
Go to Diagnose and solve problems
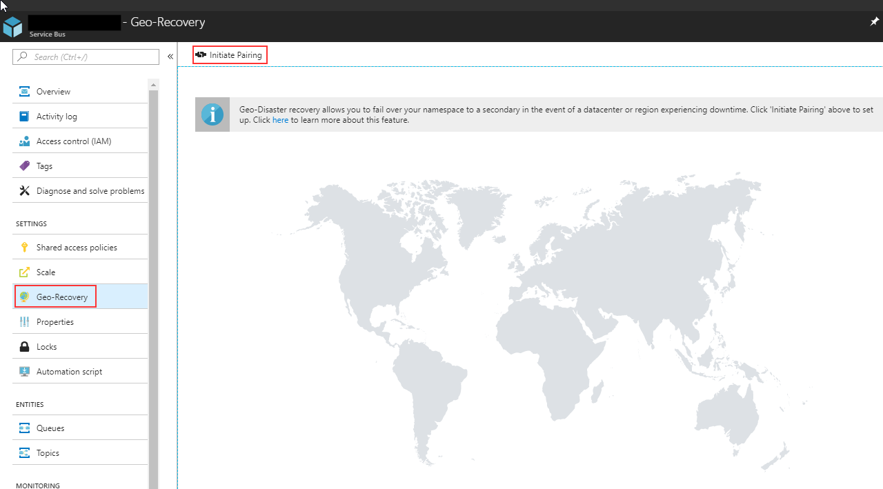tap(80, 190)
